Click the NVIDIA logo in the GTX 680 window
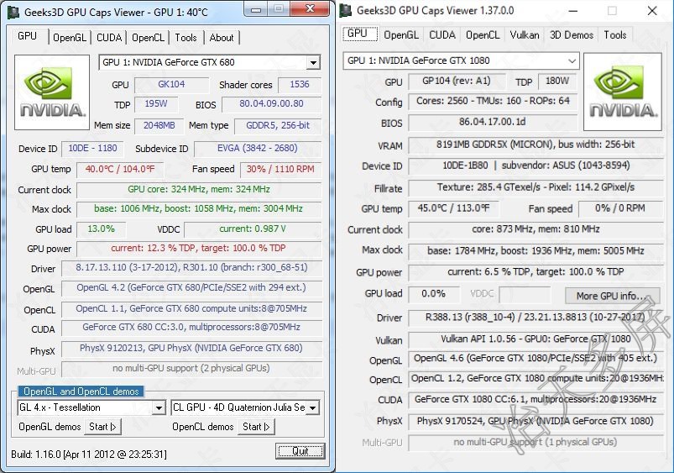 (52, 92)
